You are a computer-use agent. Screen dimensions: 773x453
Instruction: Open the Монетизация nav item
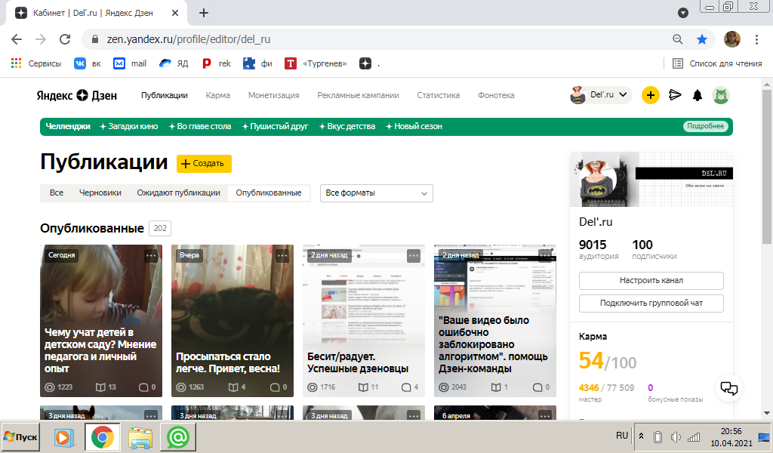pyautogui.click(x=273, y=95)
